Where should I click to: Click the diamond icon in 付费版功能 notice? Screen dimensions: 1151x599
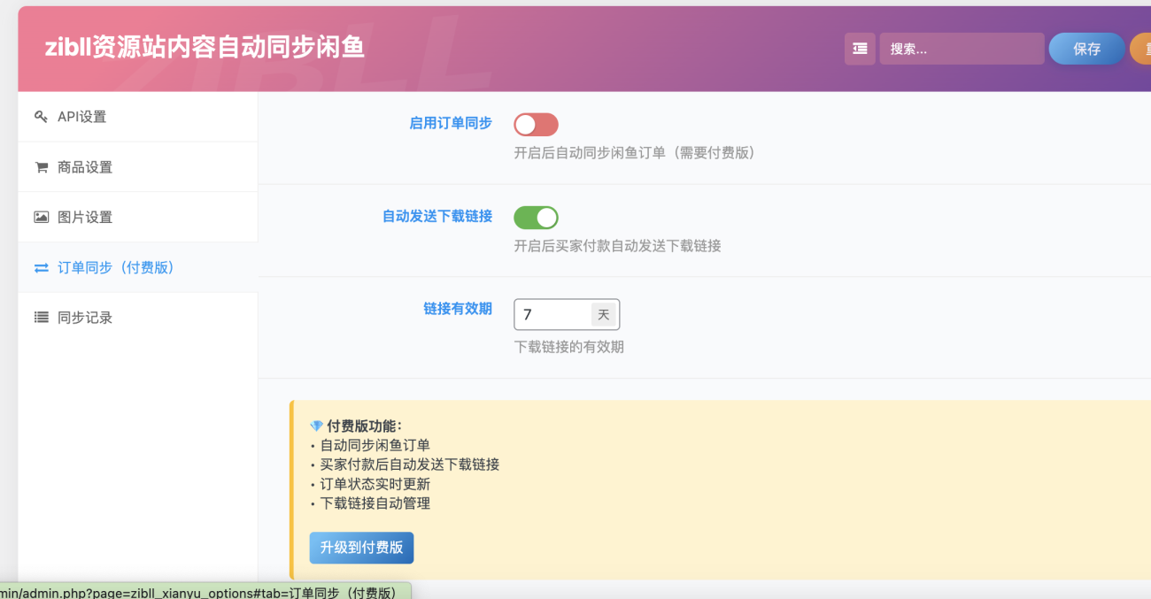pos(316,426)
